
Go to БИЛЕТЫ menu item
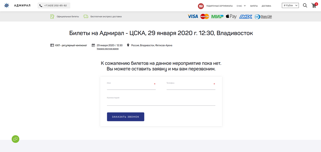click(254, 6)
